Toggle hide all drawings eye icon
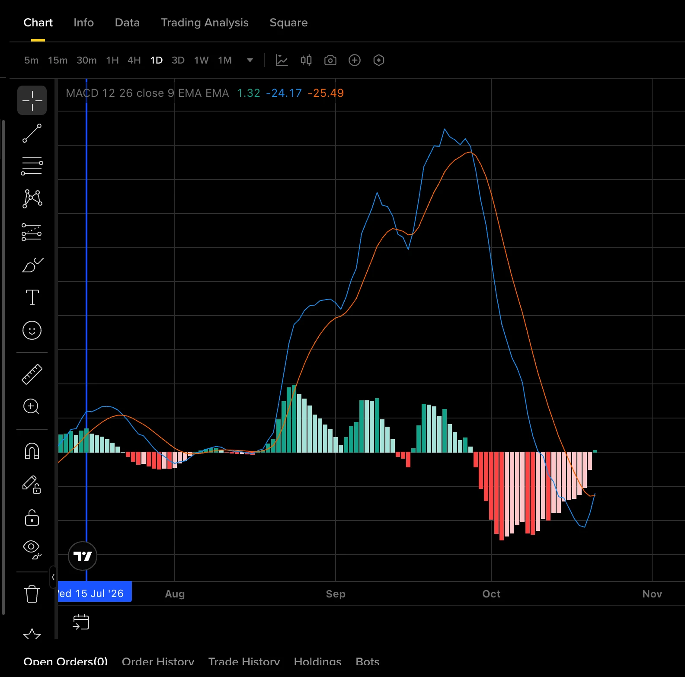Image resolution: width=685 pixels, height=677 pixels. [x=32, y=550]
